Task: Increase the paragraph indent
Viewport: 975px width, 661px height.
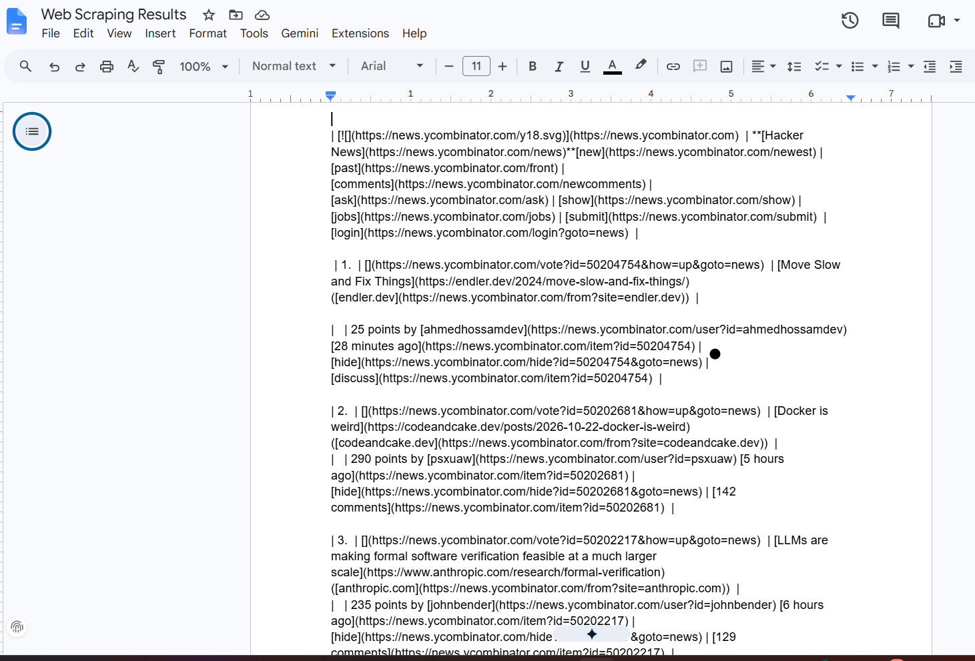Action: click(956, 66)
